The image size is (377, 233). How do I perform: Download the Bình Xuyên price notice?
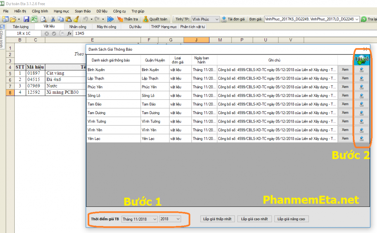(x=362, y=70)
